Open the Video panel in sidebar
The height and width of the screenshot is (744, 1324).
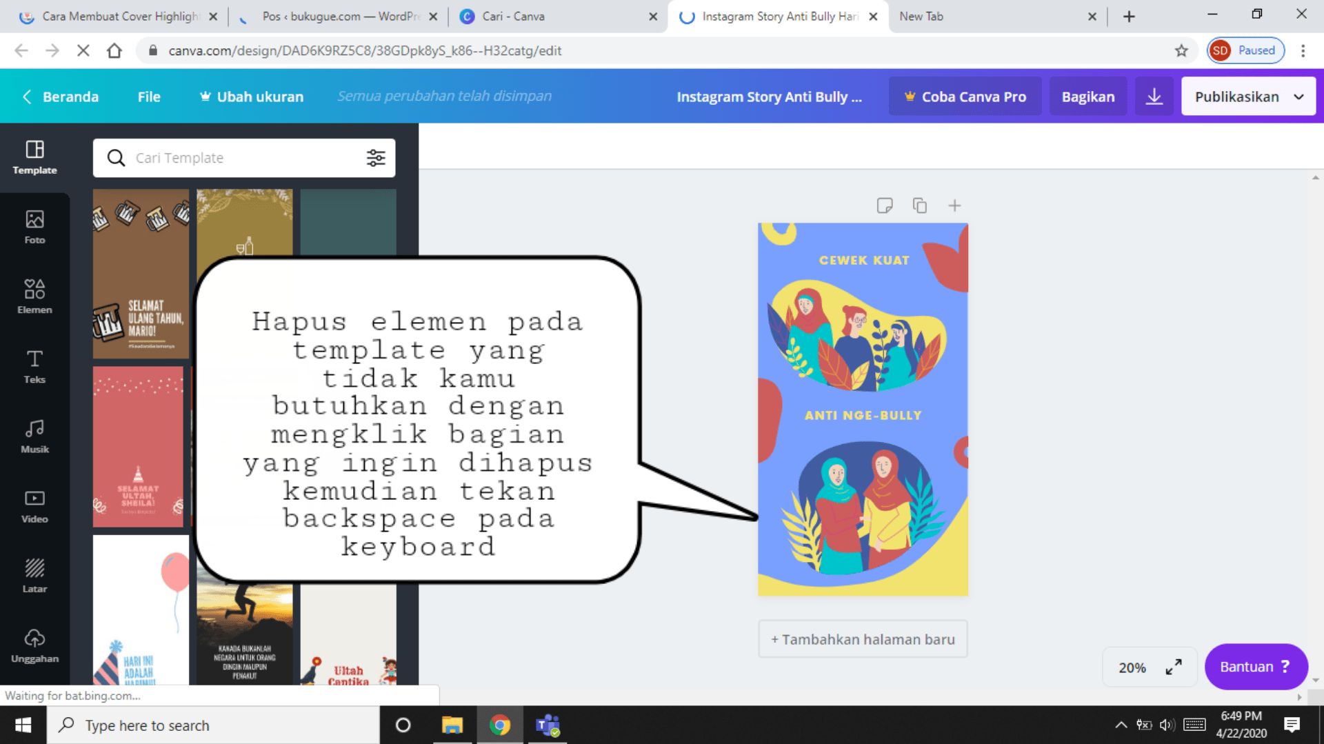(x=34, y=506)
